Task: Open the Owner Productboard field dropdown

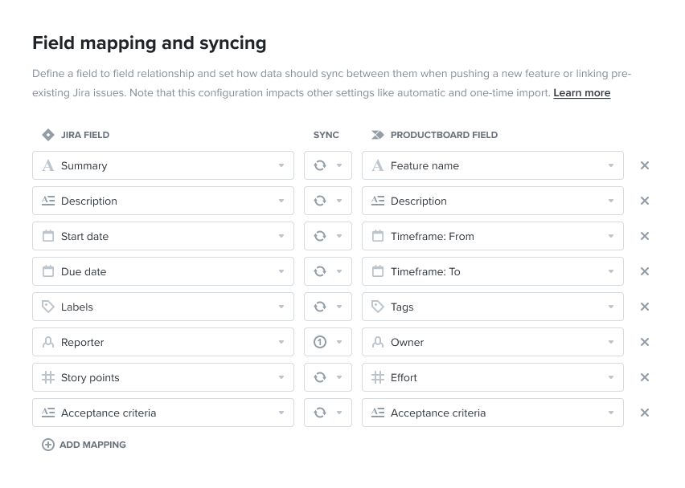Action: point(493,342)
